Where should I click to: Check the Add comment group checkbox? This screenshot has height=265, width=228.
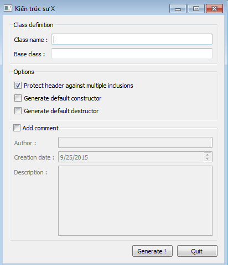click(17, 128)
